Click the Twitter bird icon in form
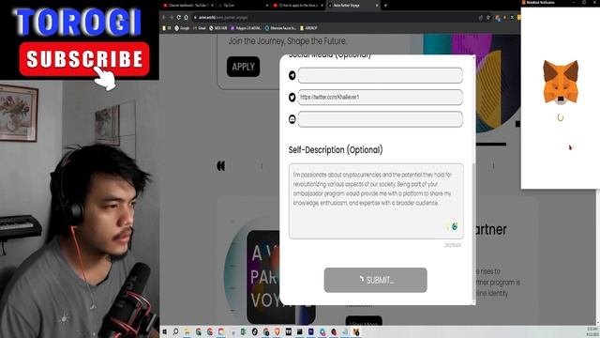 292,98
